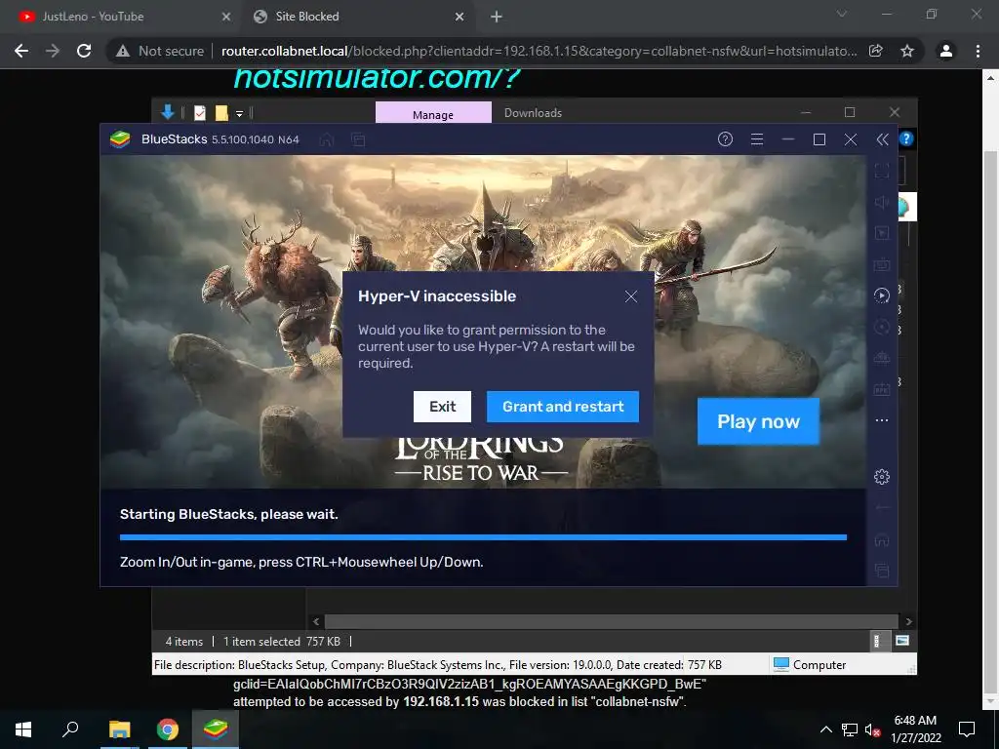Click the New folder icon in Explorer toolbar
999x749 pixels.
(x=221, y=113)
